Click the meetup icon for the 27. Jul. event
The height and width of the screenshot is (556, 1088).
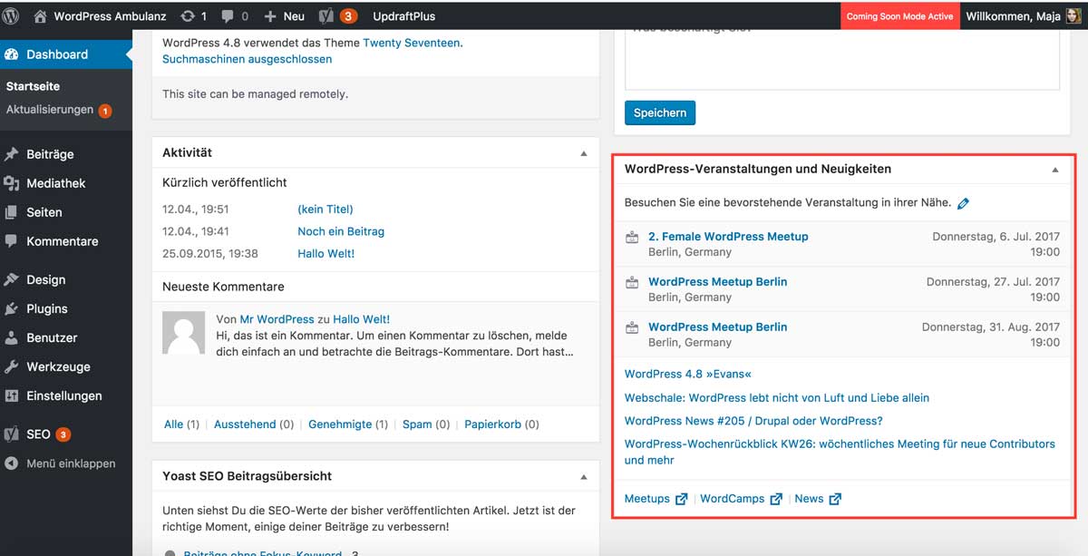(x=632, y=283)
